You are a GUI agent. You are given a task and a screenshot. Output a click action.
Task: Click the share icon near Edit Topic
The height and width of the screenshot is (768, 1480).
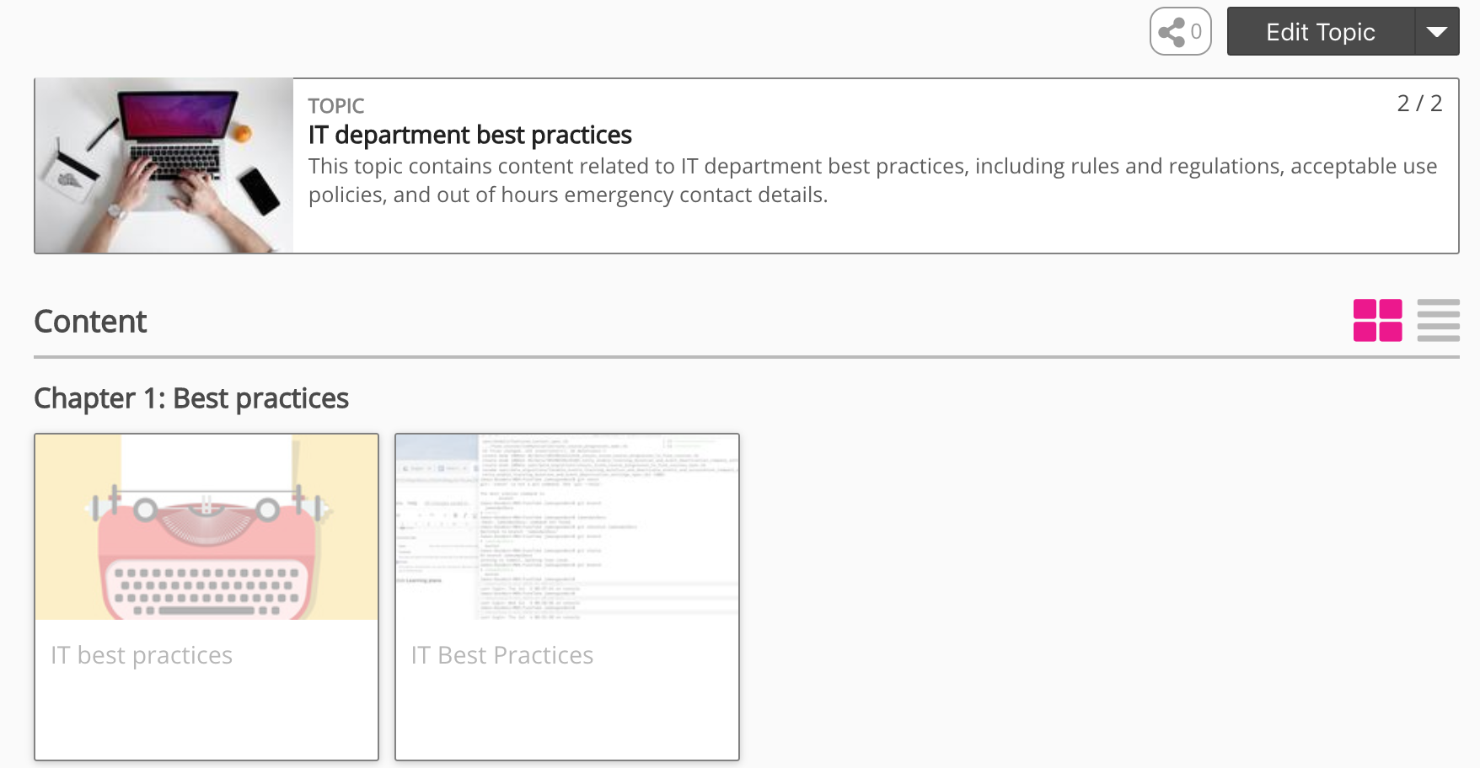[x=1171, y=33]
